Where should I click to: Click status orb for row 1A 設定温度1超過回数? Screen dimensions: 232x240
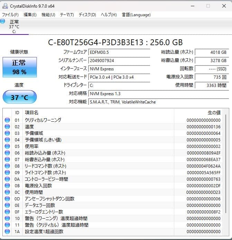pos(7,231)
